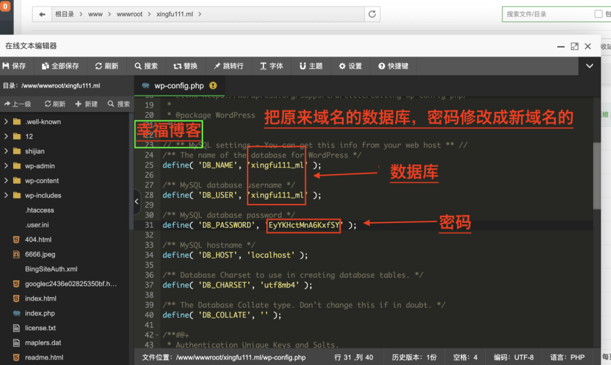Create new item with 新建 button

[87, 104]
